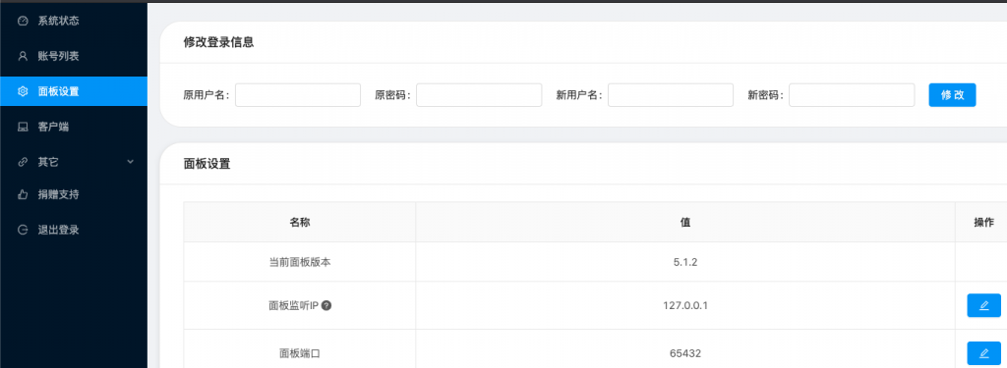
Task: Focus the 原用户名 input field
Action: point(298,95)
